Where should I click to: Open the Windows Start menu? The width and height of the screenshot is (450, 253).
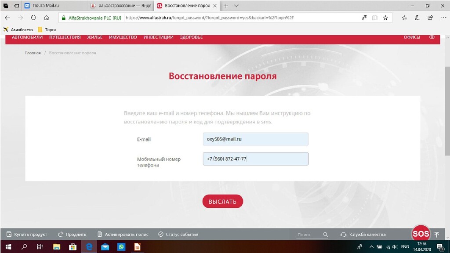[x=8, y=247]
